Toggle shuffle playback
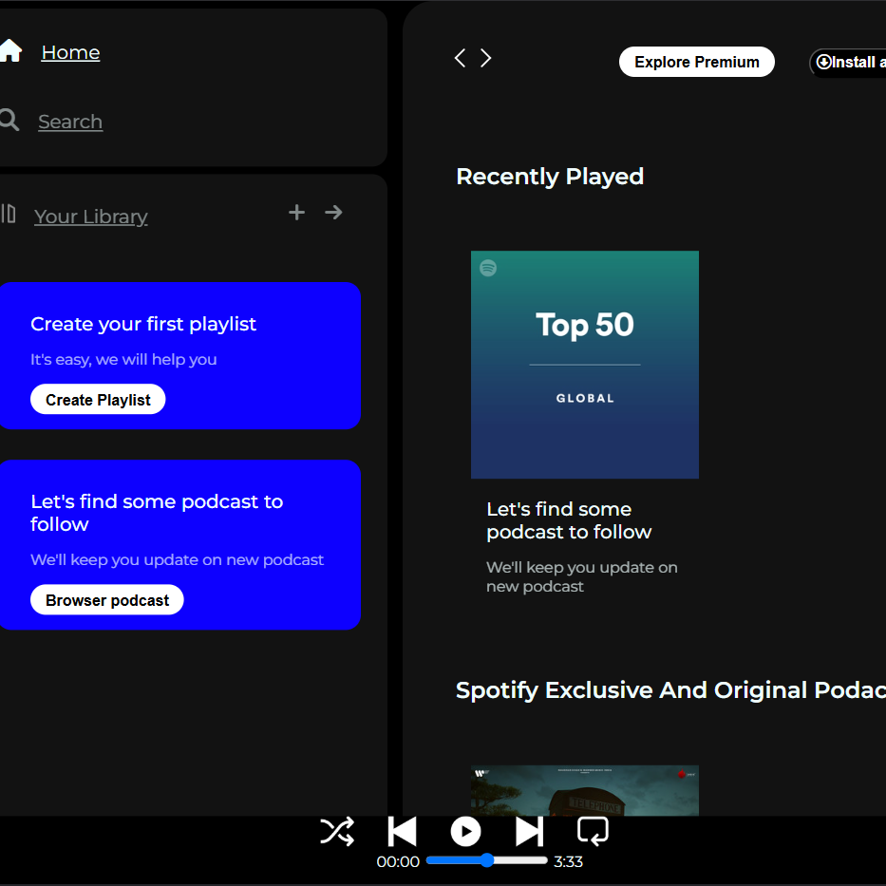The width and height of the screenshot is (886, 886). [x=337, y=831]
